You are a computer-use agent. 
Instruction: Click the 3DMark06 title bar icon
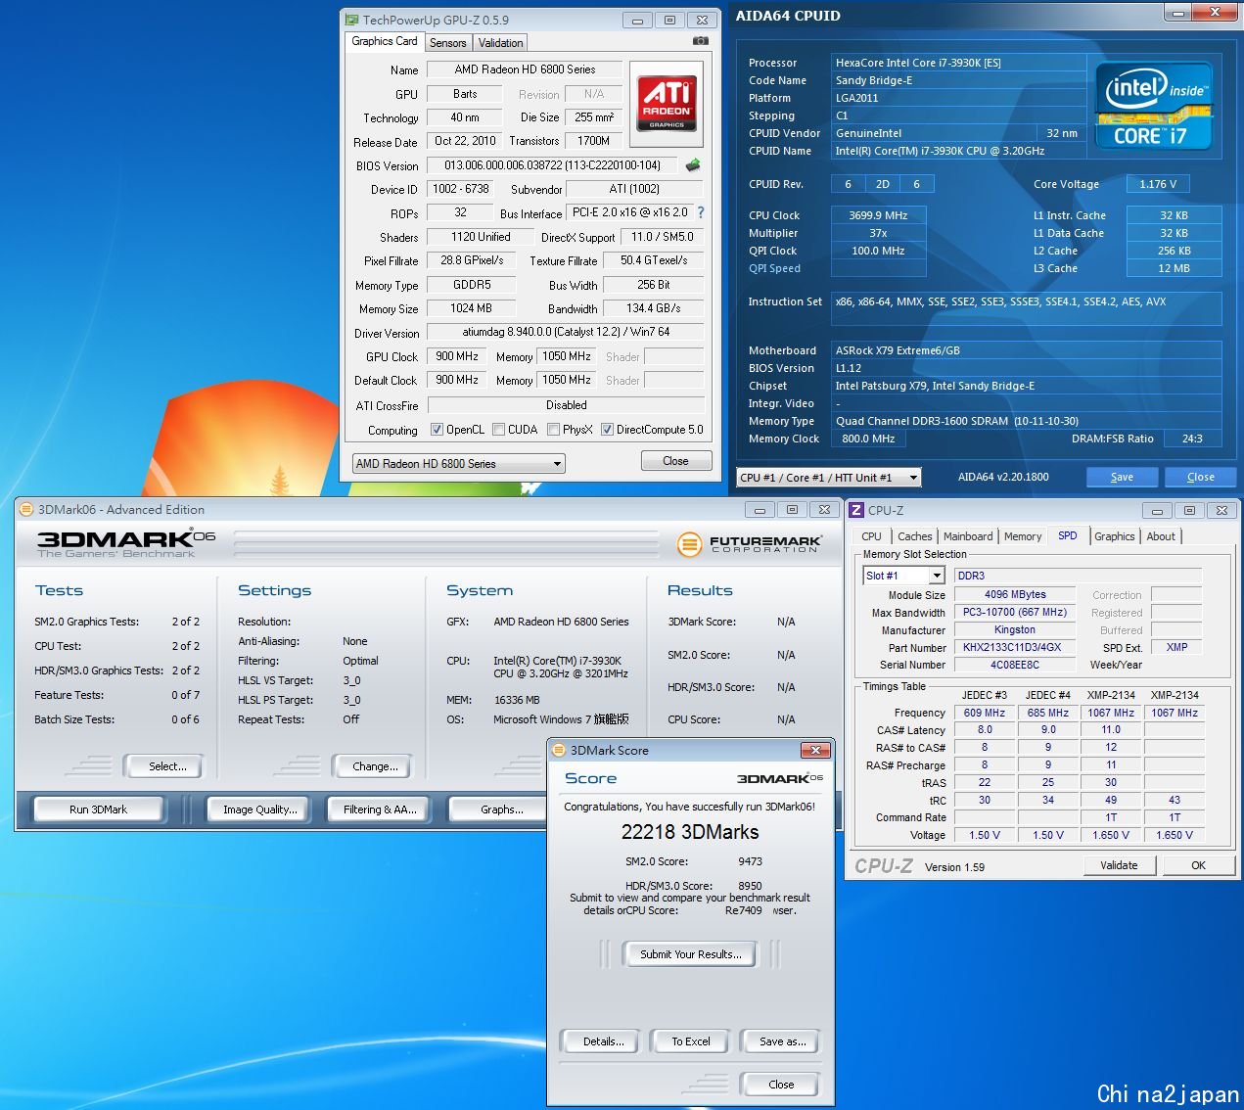(26, 509)
